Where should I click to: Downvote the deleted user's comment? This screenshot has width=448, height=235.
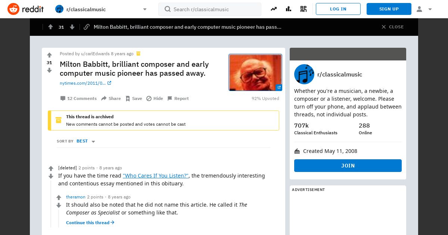click(51, 176)
